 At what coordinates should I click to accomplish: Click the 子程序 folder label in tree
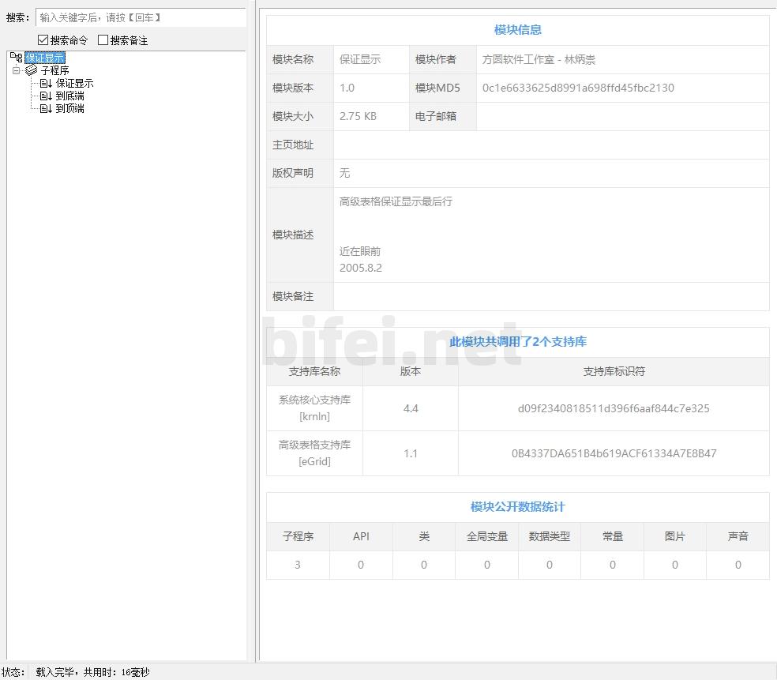click(x=55, y=70)
